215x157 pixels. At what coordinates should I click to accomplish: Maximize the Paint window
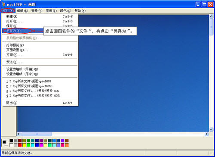[205, 5]
